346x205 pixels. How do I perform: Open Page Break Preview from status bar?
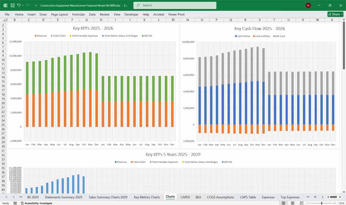click(x=301, y=203)
